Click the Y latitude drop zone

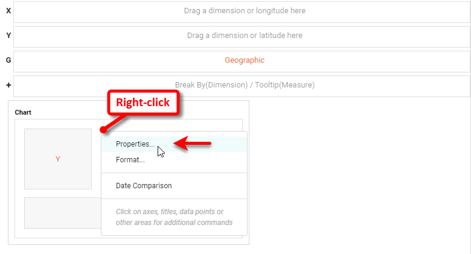[x=242, y=36]
